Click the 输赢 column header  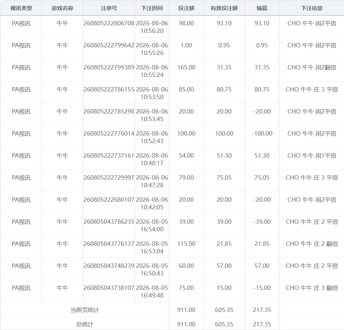tap(262, 8)
